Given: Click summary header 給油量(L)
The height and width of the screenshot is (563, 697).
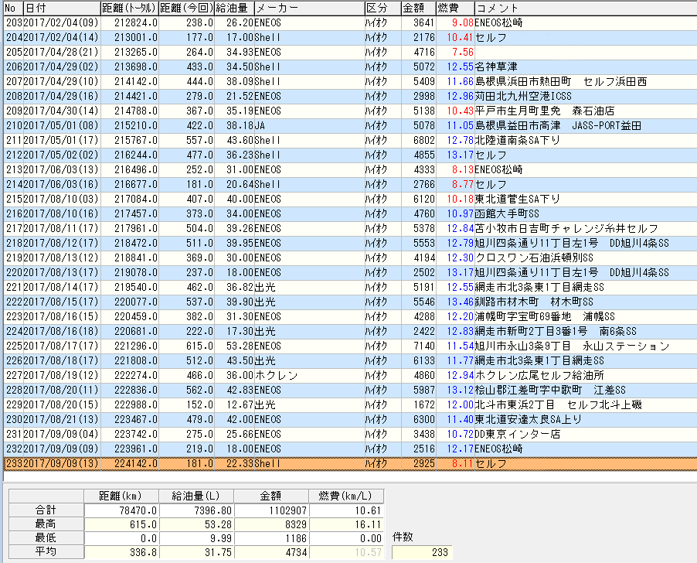Looking at the screenshot, I should tap(196, 496).
